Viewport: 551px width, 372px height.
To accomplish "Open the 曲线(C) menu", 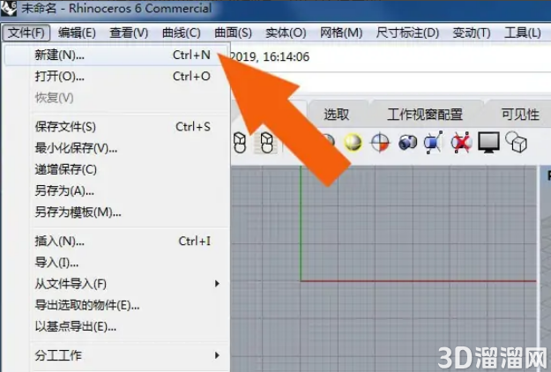I will point(182,33).
